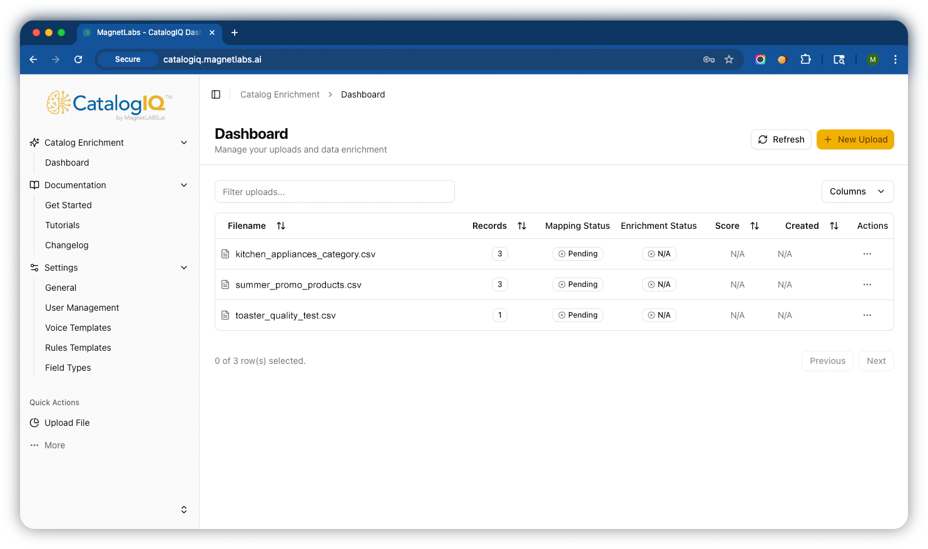
Task: Open Tutorials in the sidebar
Action: pyautogui.click(x=63, y=225)
